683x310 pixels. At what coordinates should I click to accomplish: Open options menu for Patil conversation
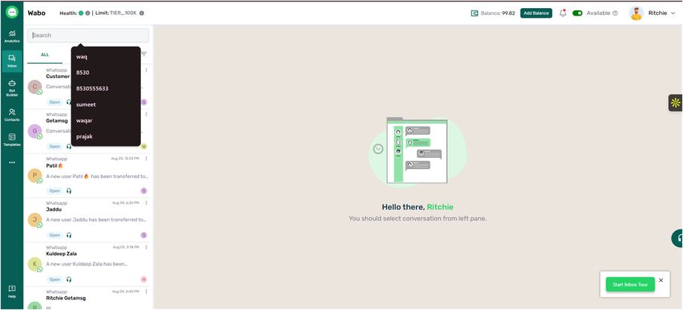coord(146,159)
